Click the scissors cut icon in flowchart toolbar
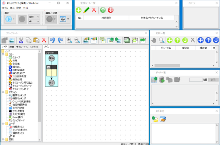Viewport: 220px width, 145px height. pos(21,40)
